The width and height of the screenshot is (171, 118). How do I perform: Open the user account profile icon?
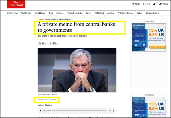click(x=154, y=4)
